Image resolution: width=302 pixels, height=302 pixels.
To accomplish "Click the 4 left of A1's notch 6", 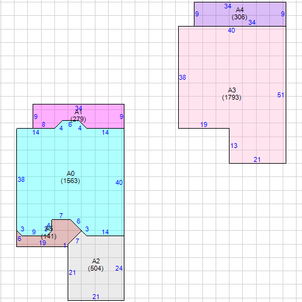I will [61, 128].
